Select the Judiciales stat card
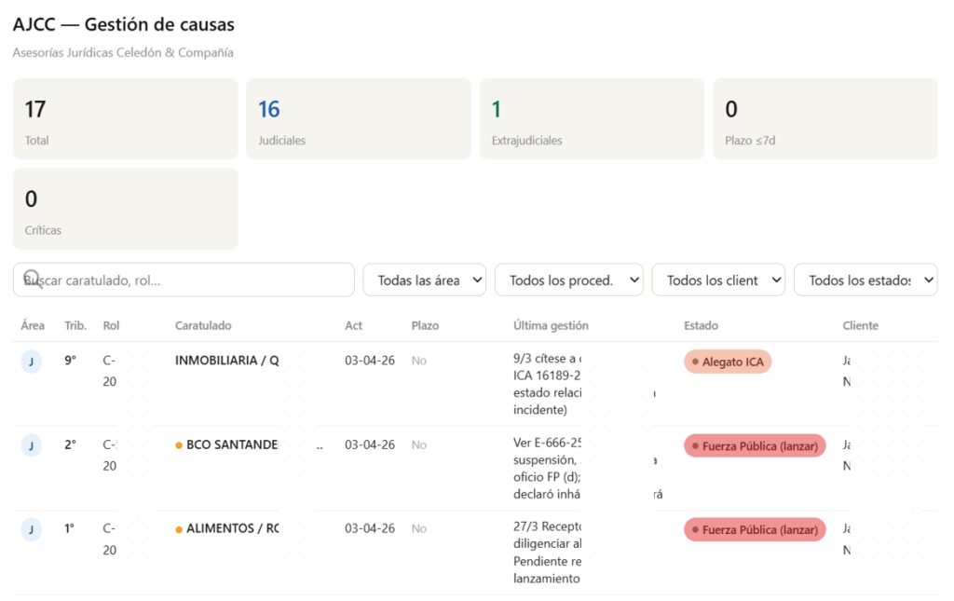The width and height of the screenshot is (954, 601). coord(359,118)
